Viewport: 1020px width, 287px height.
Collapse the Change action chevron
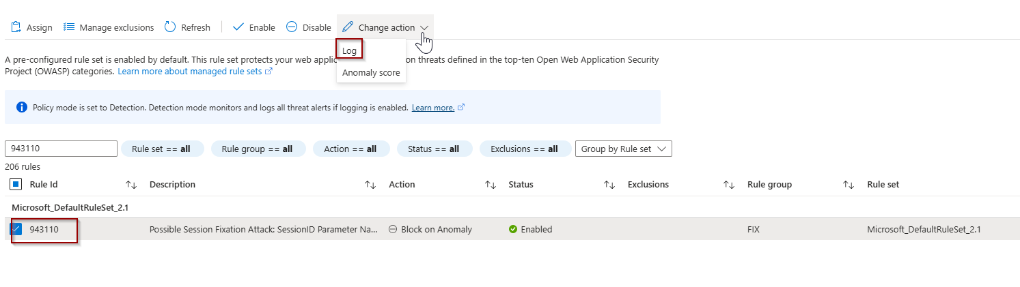click(x=424, y=28)
